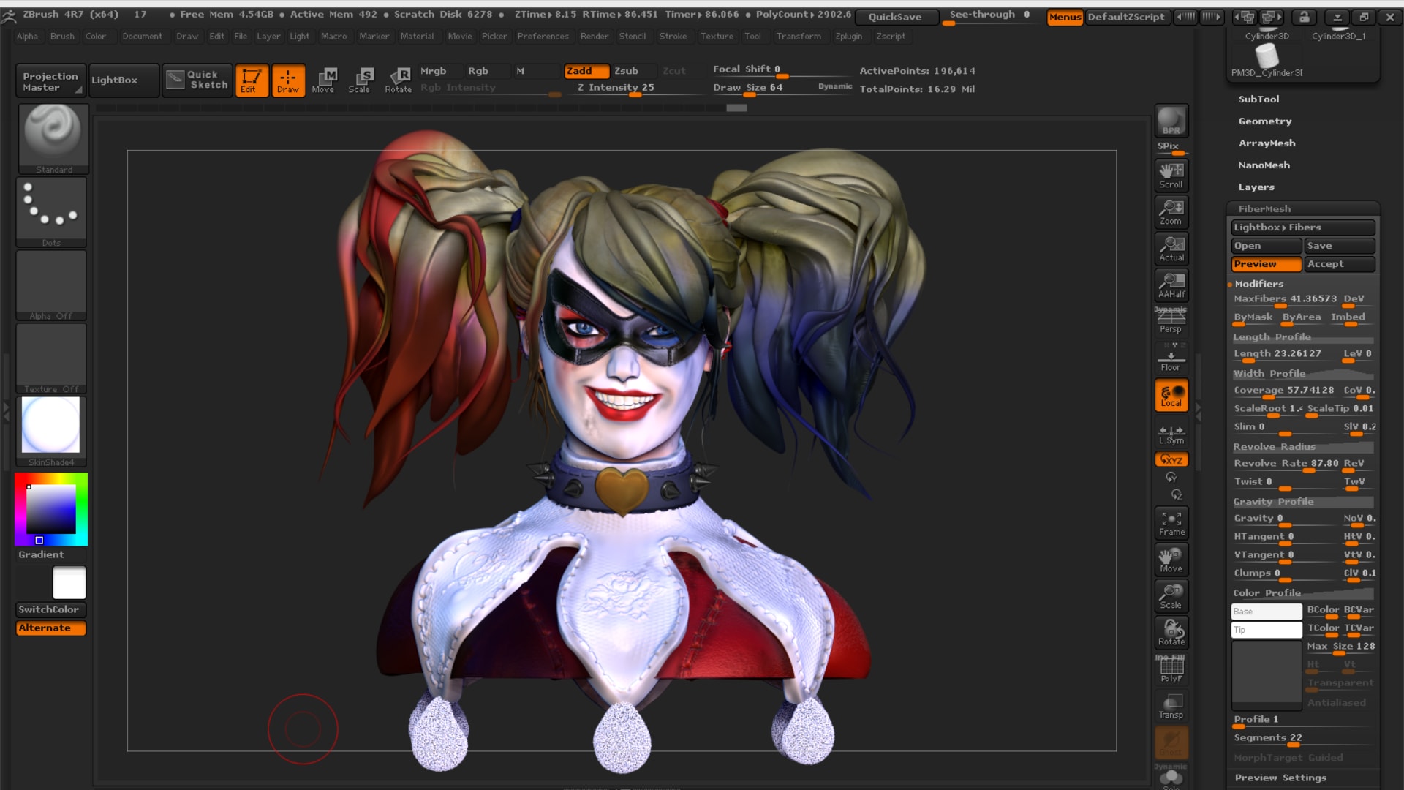Screen dimensions: 1404x790
Task: Click the right shelf Rotate icon
Action: pos(1171,633)
